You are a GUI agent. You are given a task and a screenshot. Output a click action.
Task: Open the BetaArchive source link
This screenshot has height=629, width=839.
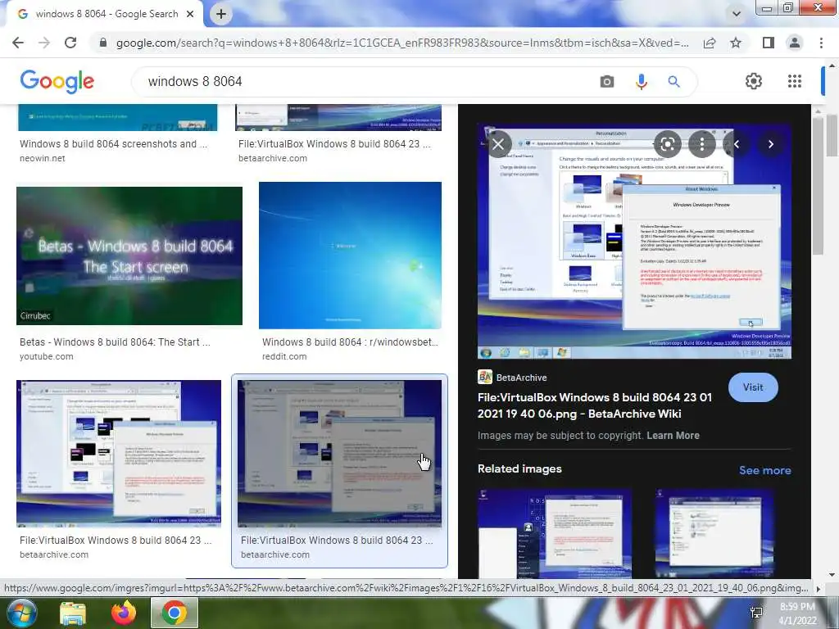512,377
